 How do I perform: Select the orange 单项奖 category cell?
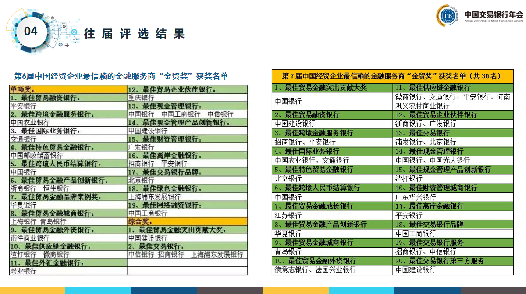[68, 89]
